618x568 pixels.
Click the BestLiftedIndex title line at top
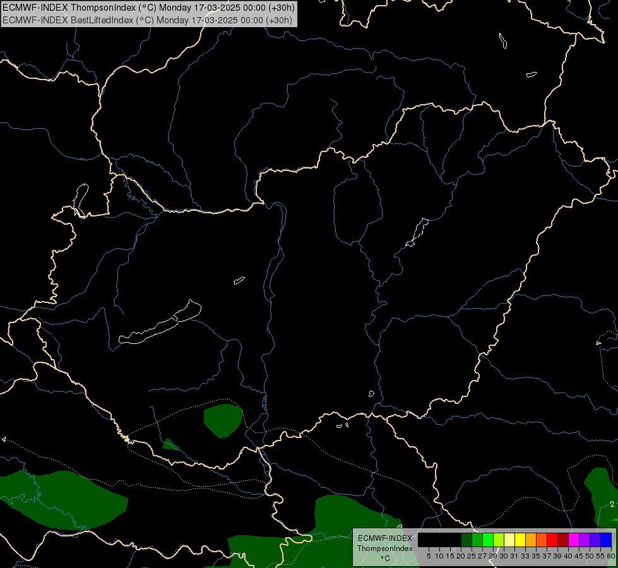pos(148,20)
